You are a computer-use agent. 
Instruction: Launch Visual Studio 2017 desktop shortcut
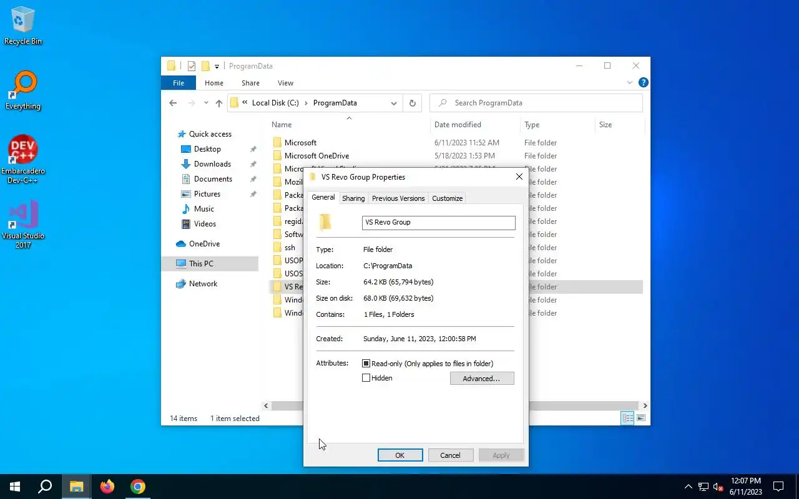[23, 225]
